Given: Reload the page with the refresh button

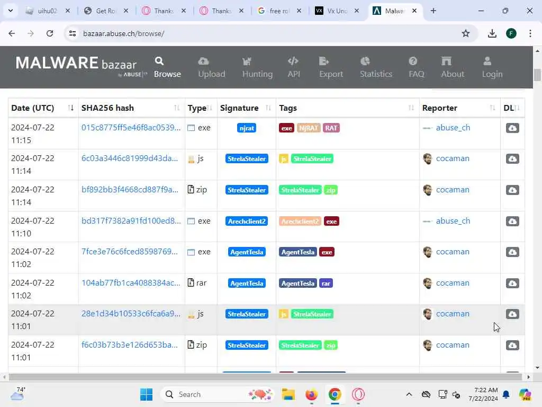Looking at the screenshot, I should tap(50, 33).
